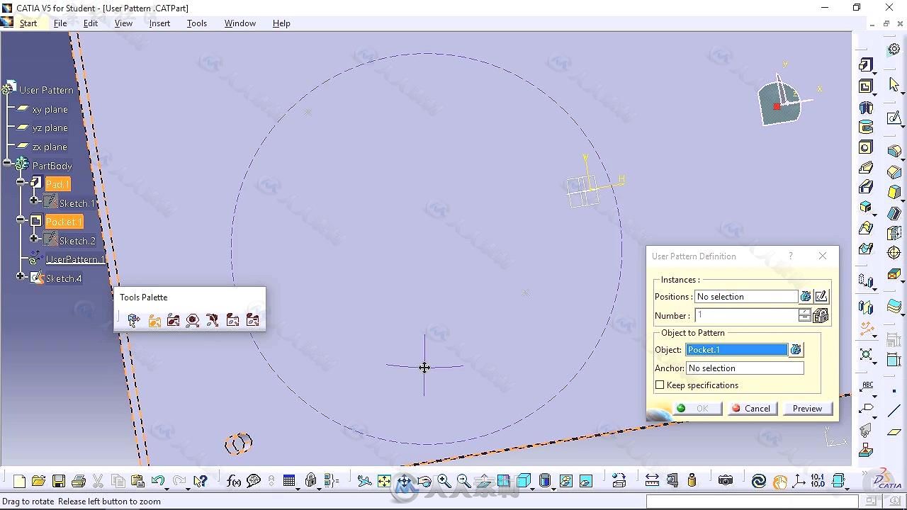Click the Print icon
This screenshot has width=907, height=510.
click(x=79, y=481)
